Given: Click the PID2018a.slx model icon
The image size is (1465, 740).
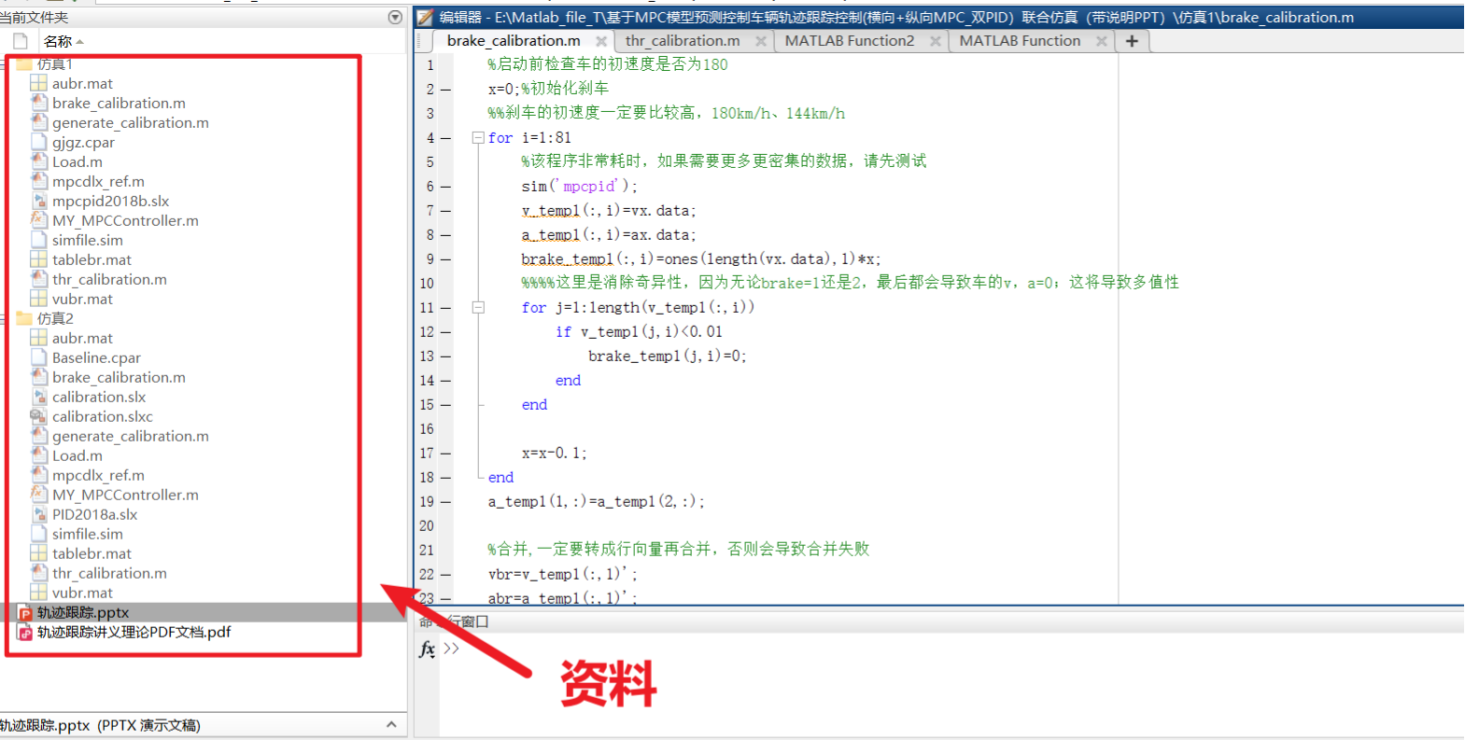Looking at the screenshot, I should 38,514.
